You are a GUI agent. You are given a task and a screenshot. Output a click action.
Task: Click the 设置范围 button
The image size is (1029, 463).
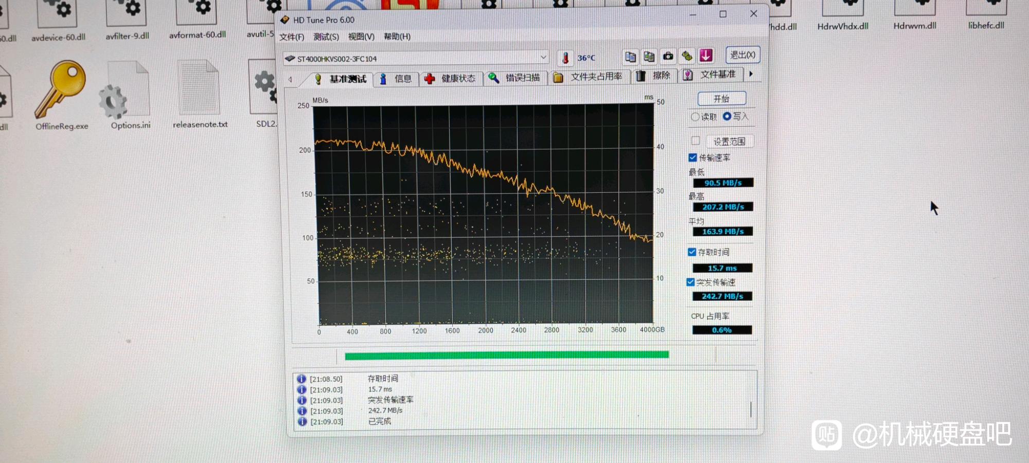(730, 141)
